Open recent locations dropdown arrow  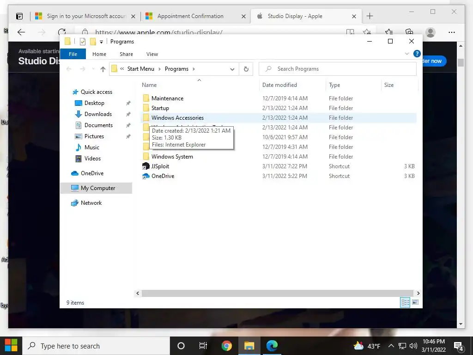click(x=93, y=69)
